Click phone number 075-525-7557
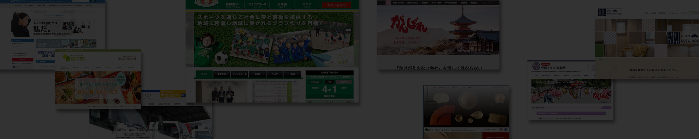This screenshot has height=139, width=699. 437,130
